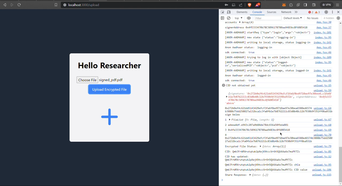Open Brave Rewards triangle icon
This screenshot has height=186, width=342.
257,5
